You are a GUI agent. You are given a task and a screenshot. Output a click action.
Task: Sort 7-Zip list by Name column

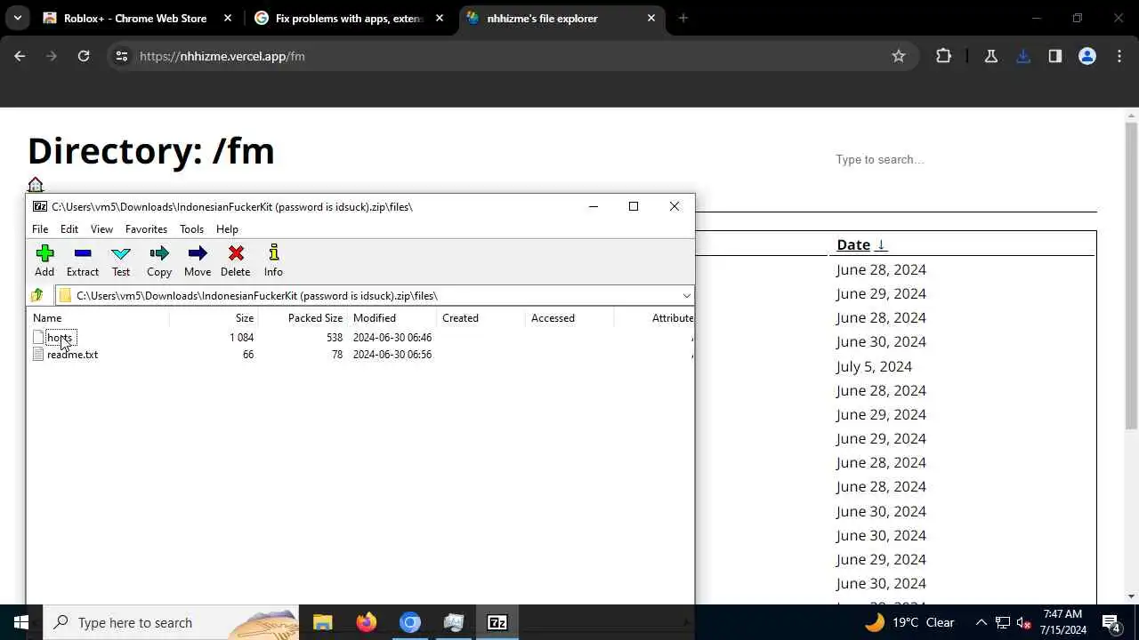(x=98, y=318)
